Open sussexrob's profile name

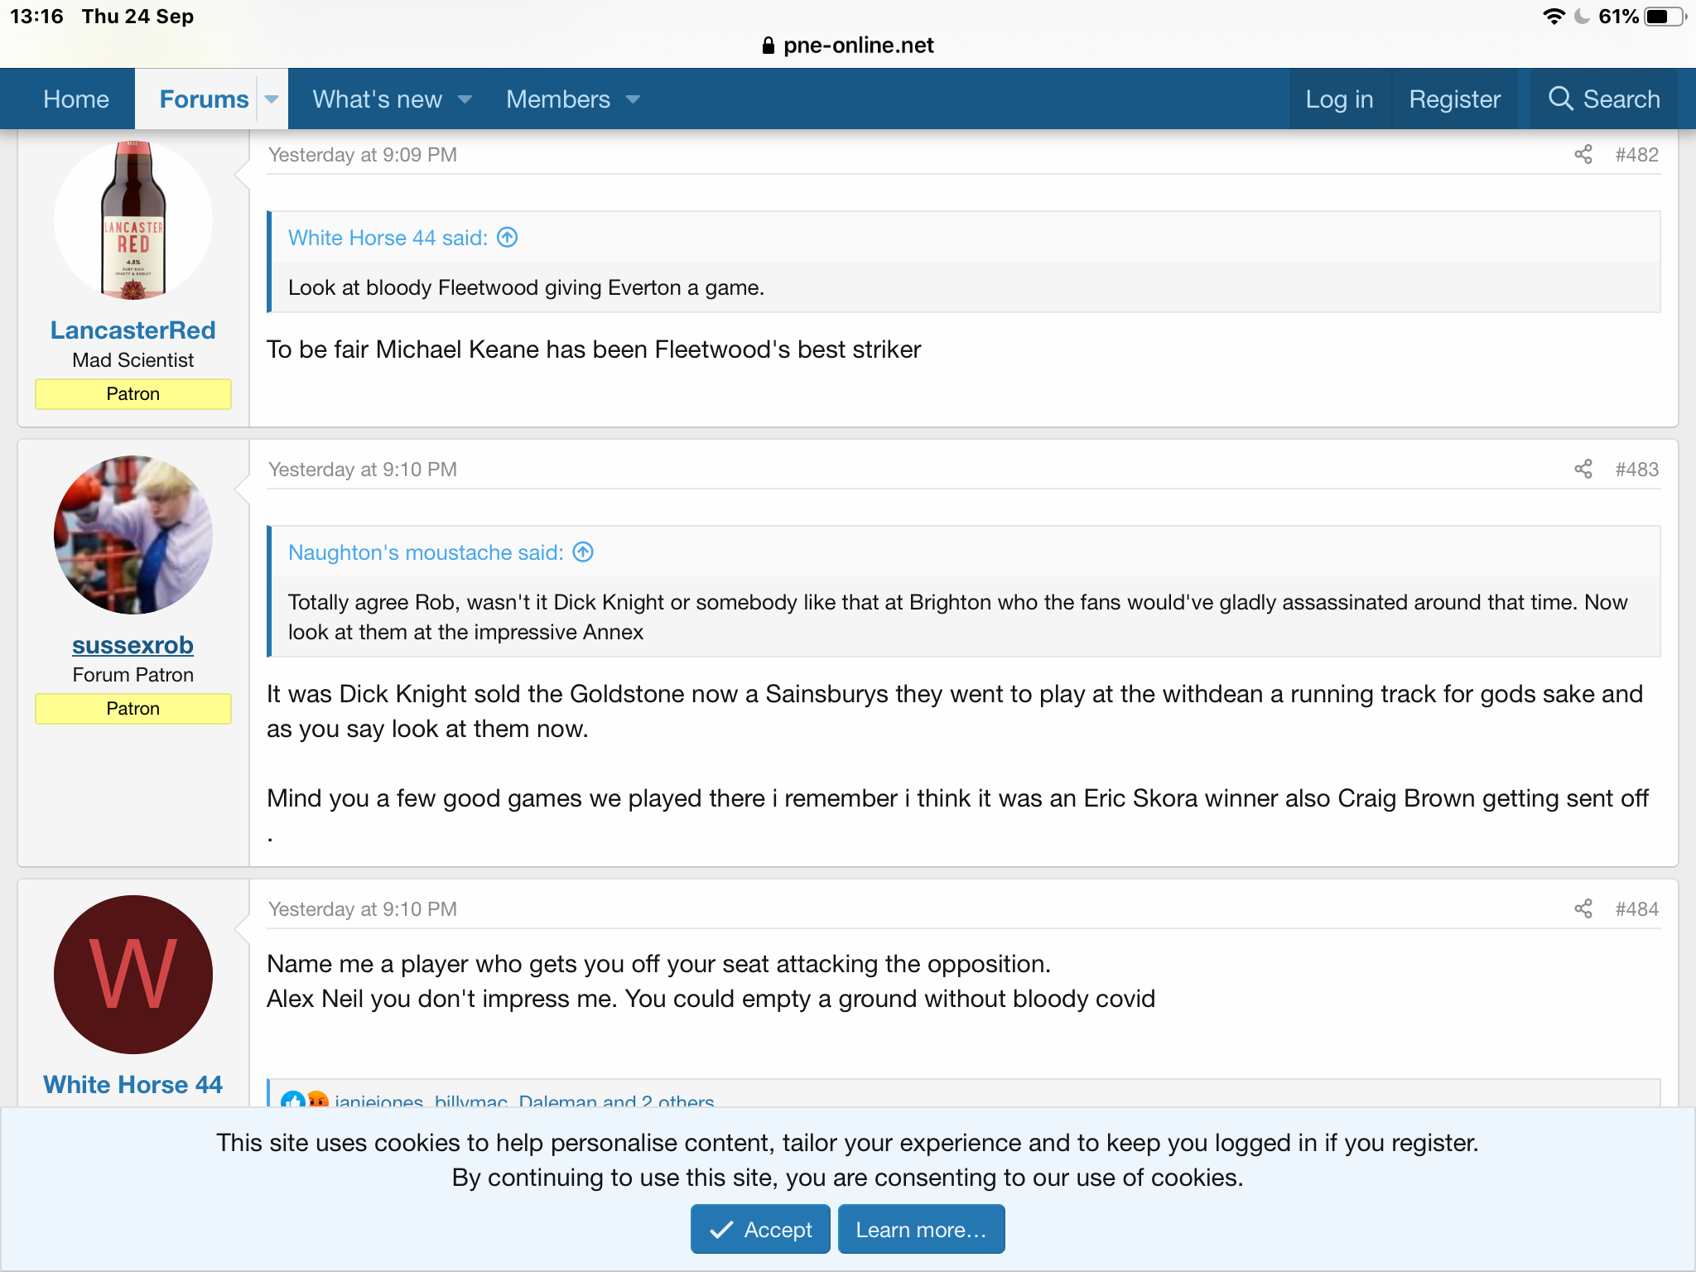pyautogui.click(x=133, y=645)
